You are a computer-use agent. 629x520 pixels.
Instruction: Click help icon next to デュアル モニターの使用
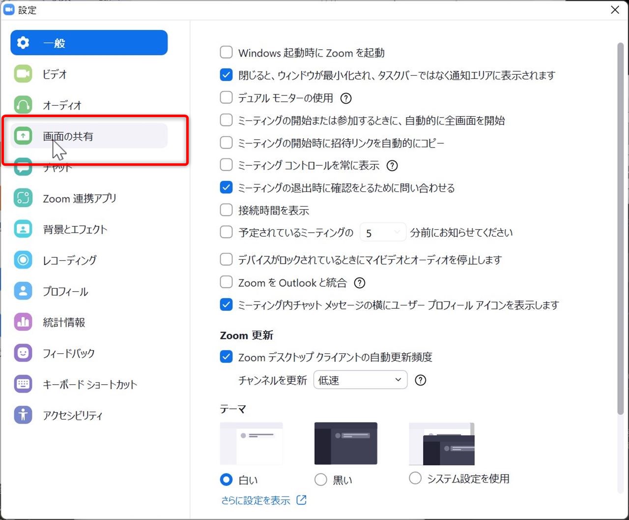(346, 98)
